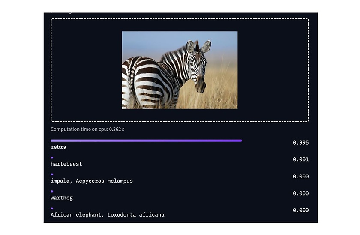Click the 'Computation time on cpu' text

pos(87,129)
